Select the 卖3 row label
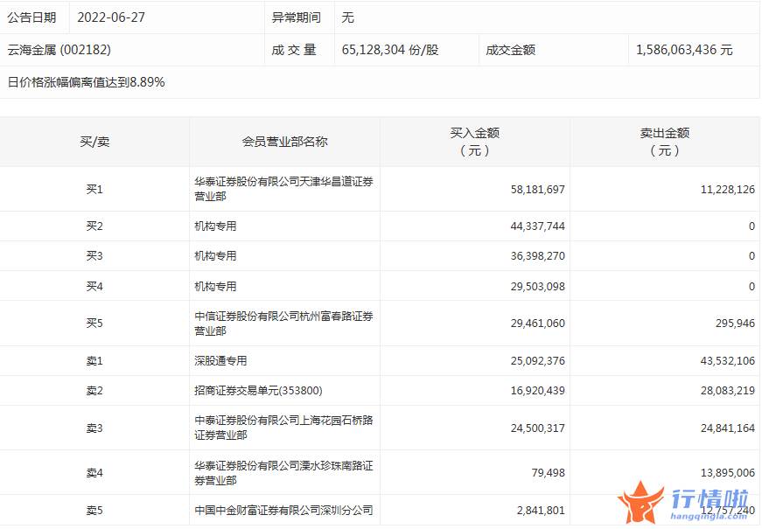This screenshot has height=529, width=762. pyautogui.click(x=94, y=428)
